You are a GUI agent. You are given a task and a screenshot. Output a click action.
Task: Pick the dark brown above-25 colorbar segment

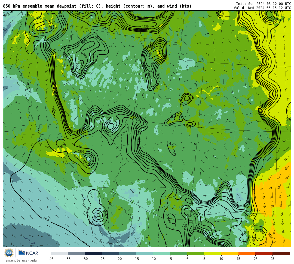281,253
